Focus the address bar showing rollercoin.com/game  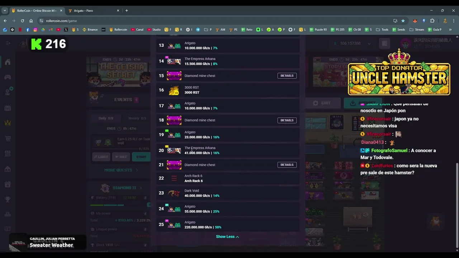coord(215,21)
